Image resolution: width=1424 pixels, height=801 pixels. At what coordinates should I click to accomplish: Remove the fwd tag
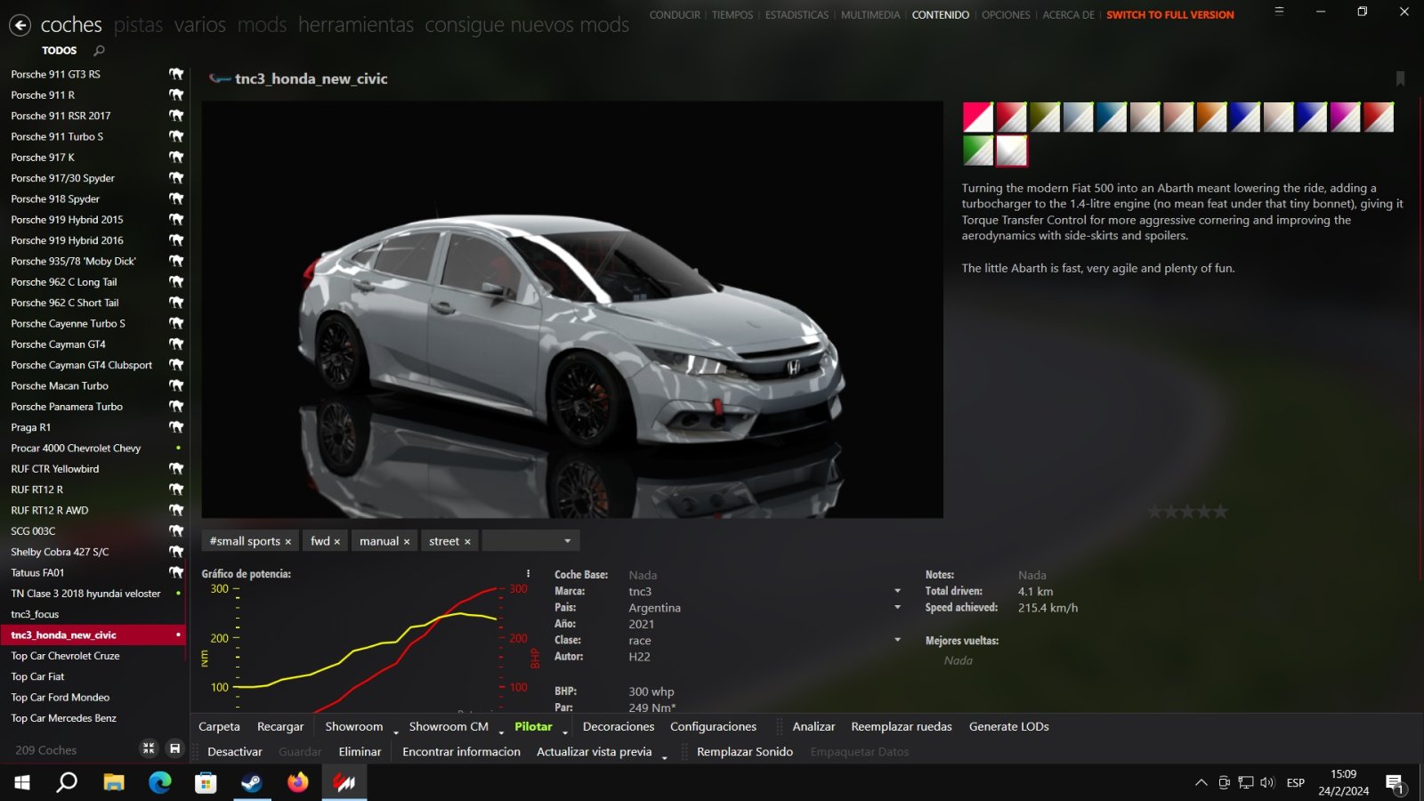pyautogui.click(x=336, y=541)
